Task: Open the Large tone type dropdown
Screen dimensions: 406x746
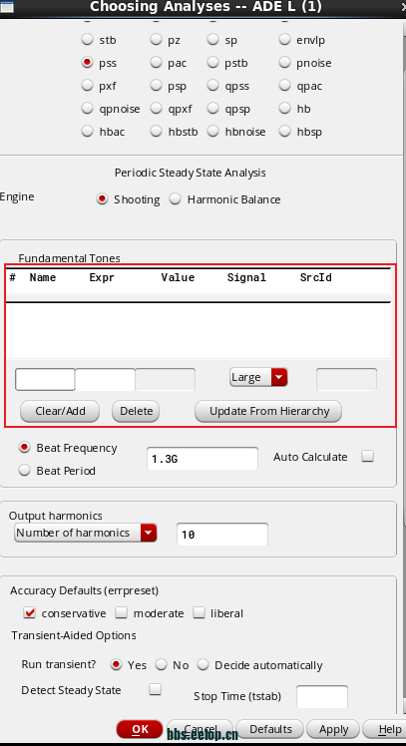Action: tap(258, 377)
